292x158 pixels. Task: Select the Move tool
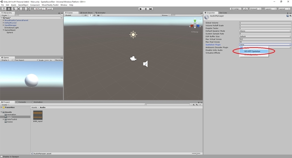pyautogui.click(x=9, y=9)
